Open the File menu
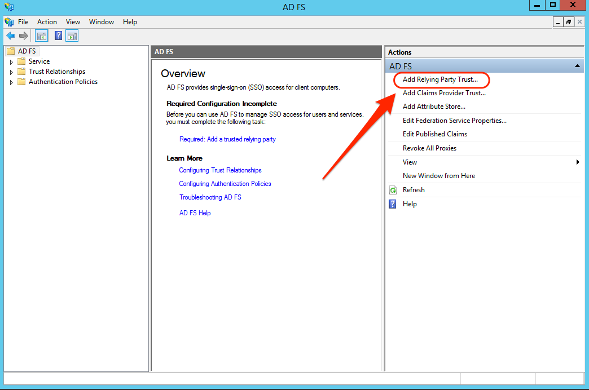589x390 pixels. [23, 22]
